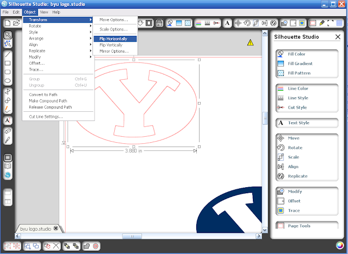Viewport: 348px width, 254px height.
Task: Expand the Arrange submenu
Action: [x=58, y=39]
